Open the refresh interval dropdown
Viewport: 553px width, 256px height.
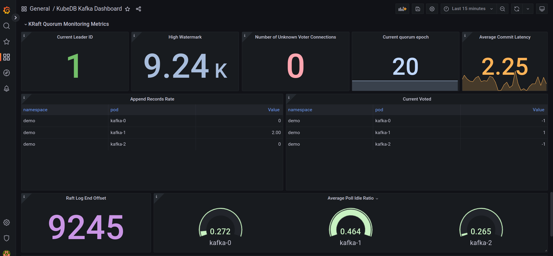[x=528, y=9]
